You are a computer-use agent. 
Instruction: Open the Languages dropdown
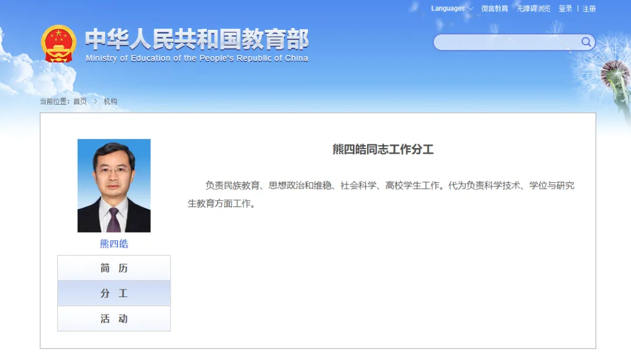(x=452, y=8)
